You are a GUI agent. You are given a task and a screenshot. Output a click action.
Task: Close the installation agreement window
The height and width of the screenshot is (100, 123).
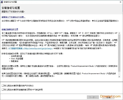121,2
